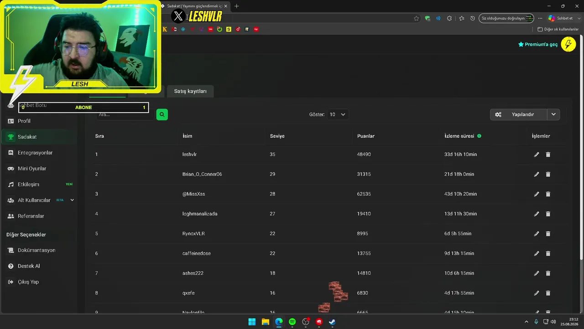The height and width of the screenshot is (329, 584).
Task: Delete the RynoxVLR row
Action: coord(548,233)
